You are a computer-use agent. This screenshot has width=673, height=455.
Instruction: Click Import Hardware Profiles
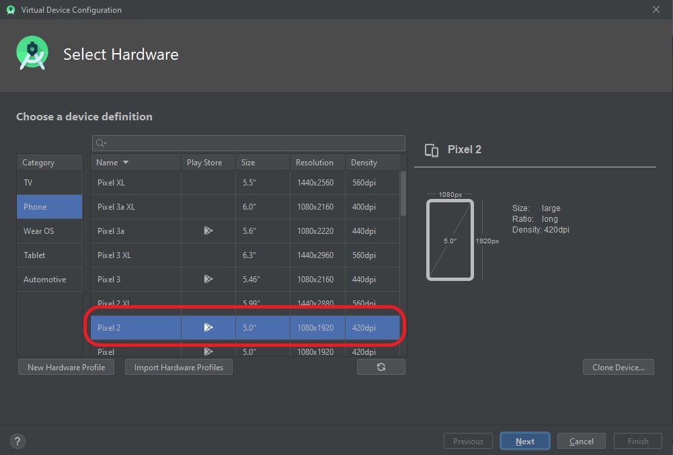(178, 366)
